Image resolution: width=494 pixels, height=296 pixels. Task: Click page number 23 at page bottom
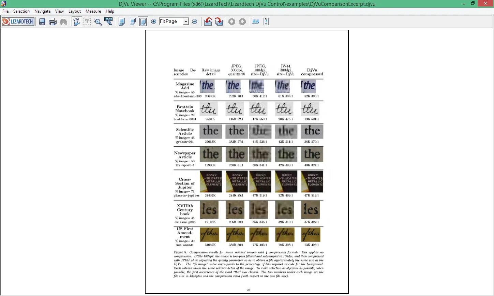(249, 290)
